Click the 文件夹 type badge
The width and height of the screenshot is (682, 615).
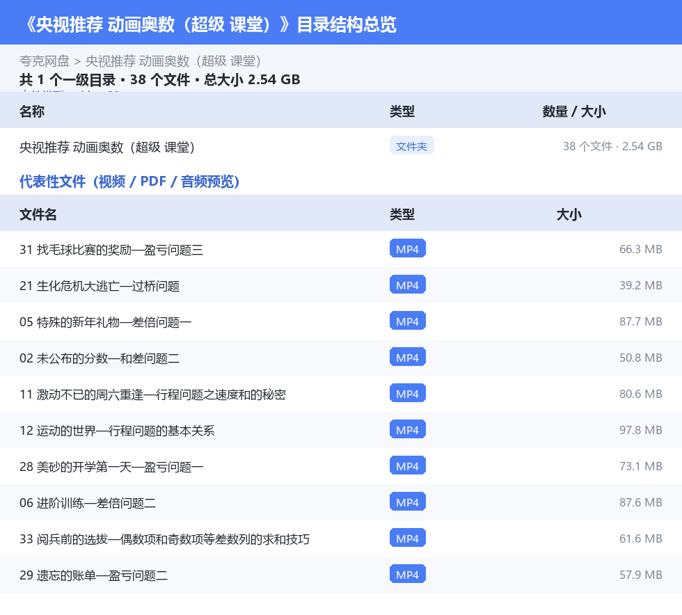(411, 146)
